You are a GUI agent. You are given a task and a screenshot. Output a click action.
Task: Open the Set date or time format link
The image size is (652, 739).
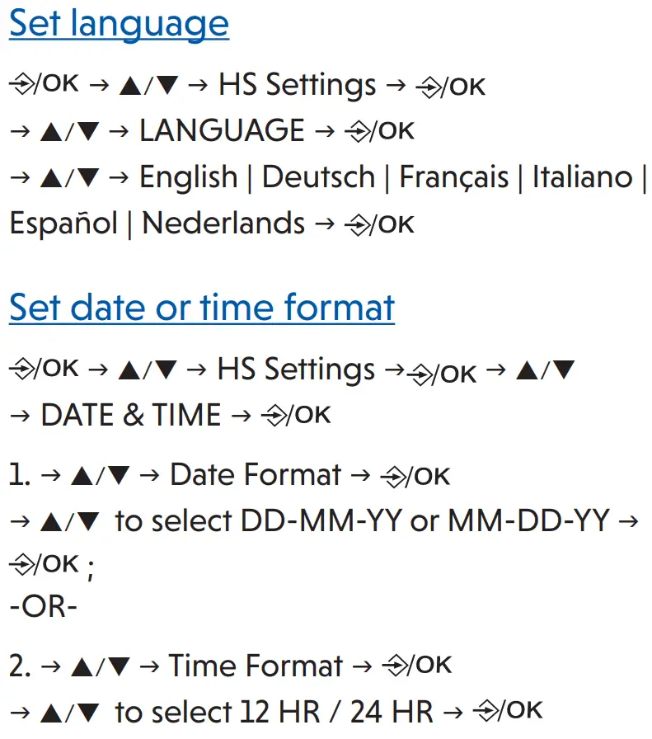[x=202, y=307]
